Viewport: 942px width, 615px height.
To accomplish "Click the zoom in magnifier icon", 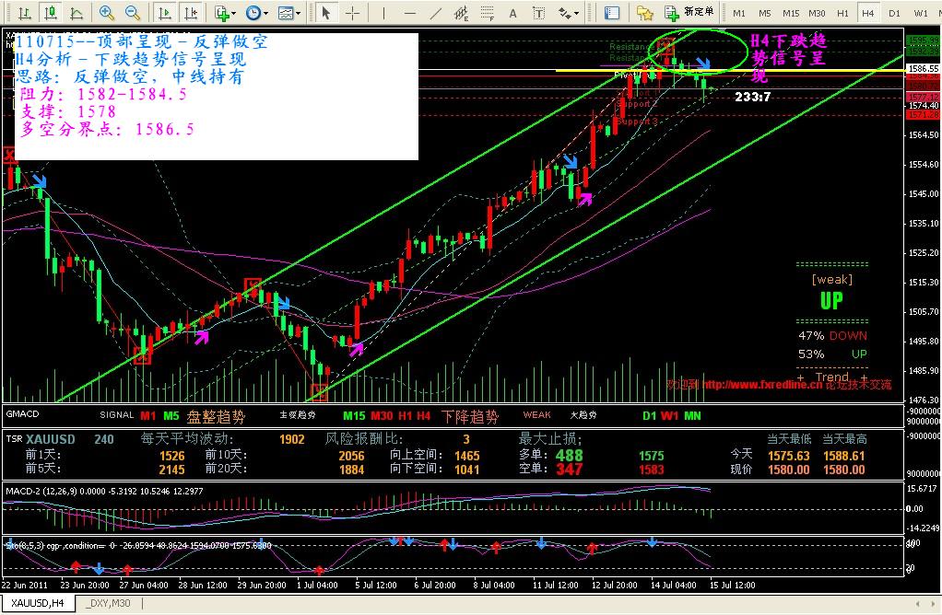I will 107,13.
